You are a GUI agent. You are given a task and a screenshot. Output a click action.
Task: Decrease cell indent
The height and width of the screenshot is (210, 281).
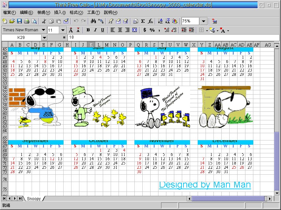click(184, 30)
